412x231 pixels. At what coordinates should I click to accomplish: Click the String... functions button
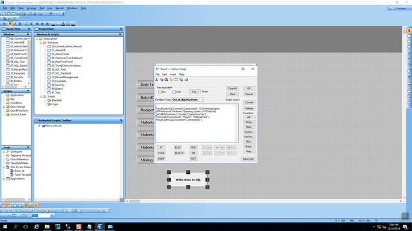click(x=248, y=123)
